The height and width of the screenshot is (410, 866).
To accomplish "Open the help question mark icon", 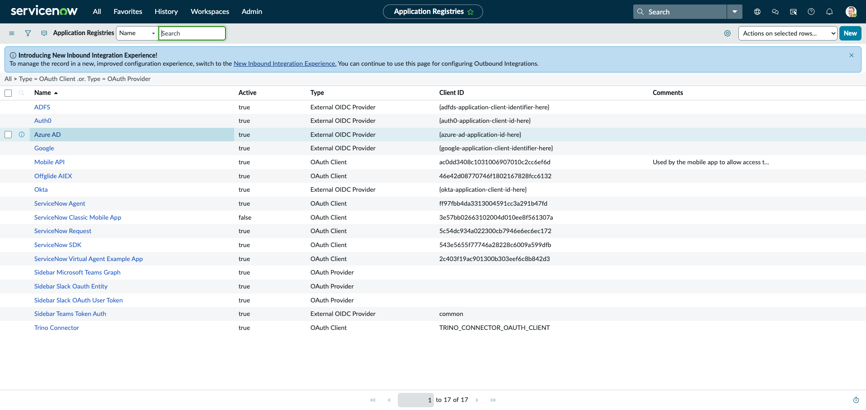I will pos(811,12).
